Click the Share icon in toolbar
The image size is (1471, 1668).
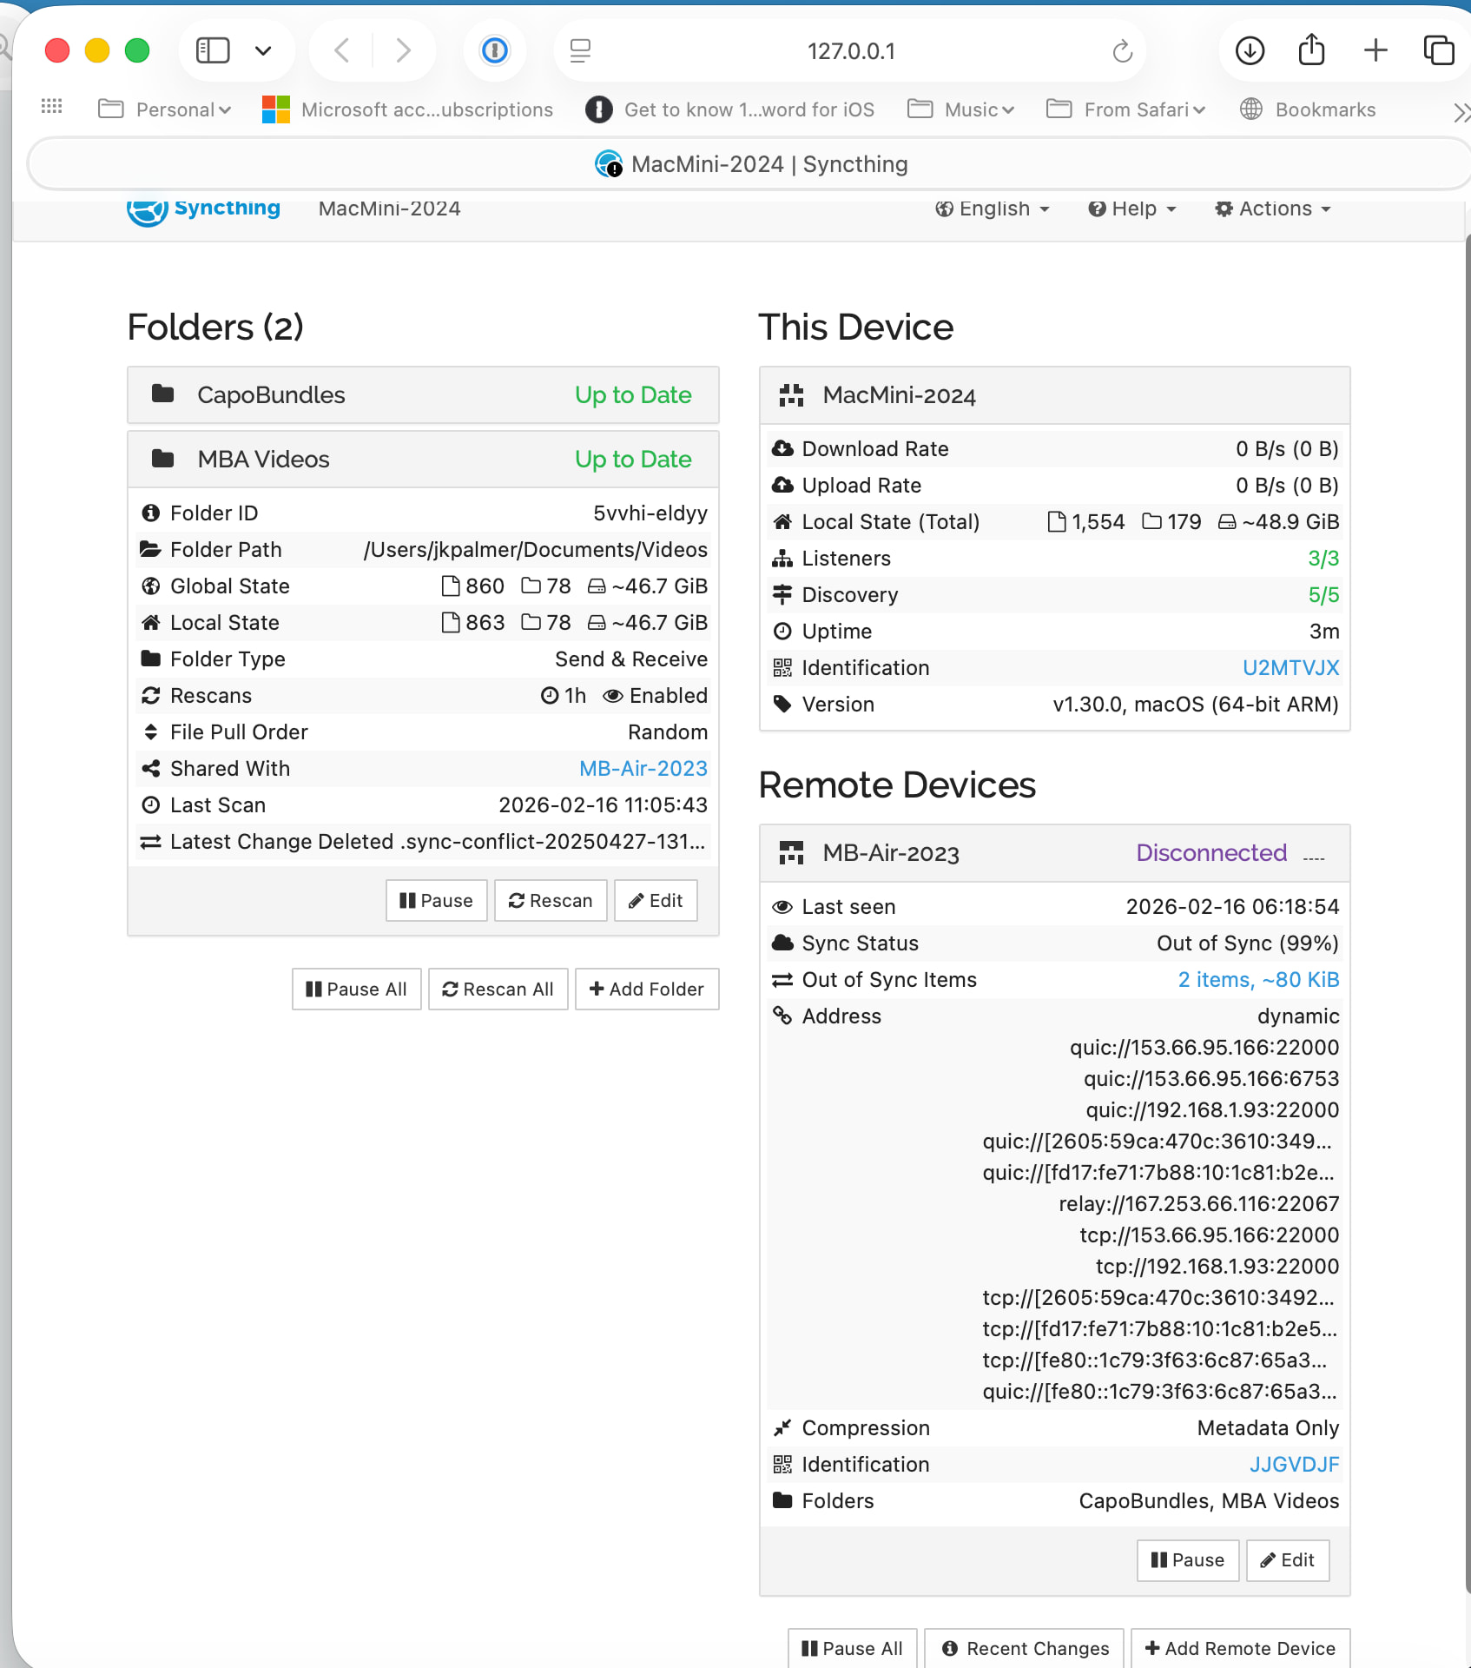coord(1310,50)
